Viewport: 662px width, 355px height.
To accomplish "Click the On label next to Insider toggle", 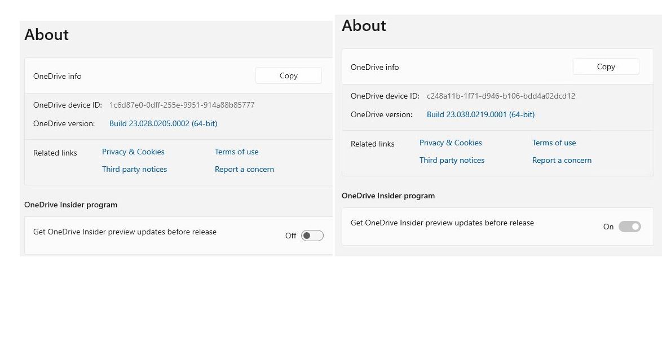I will click(608, 227).
